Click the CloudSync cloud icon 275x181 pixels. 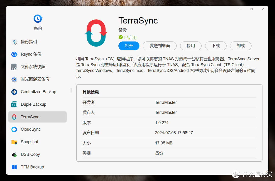coord(15,129)
